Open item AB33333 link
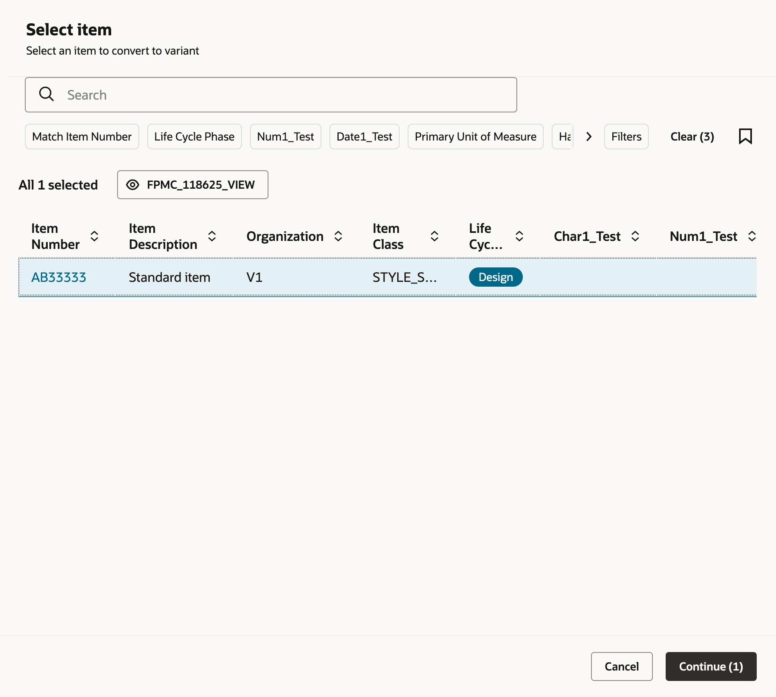776x697 pixels. 59,277
